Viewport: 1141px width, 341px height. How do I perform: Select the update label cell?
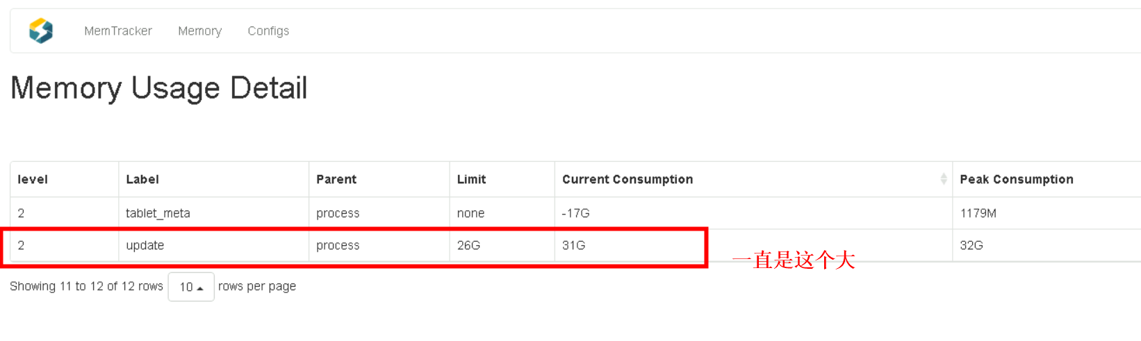click(x=145, y=245)
